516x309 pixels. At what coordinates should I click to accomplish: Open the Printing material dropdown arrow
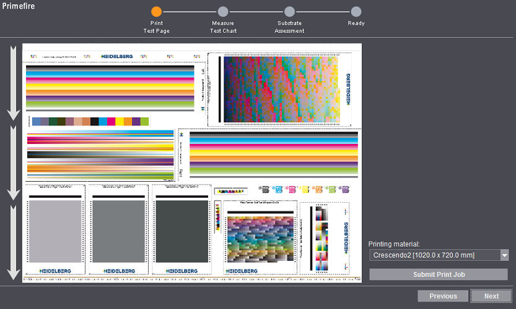pyautogui.click(x=504, y=255)
